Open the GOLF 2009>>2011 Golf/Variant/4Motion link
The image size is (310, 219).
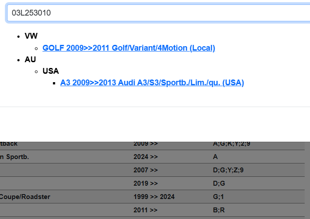click(129, 48)
